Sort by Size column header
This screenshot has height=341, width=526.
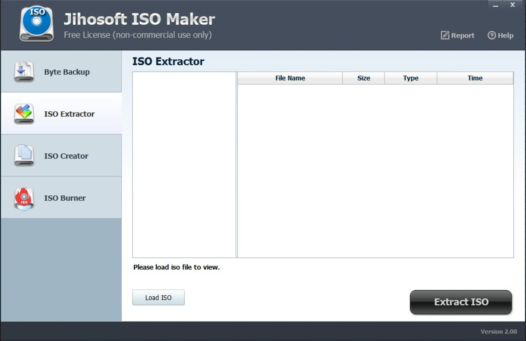[364, 78]
